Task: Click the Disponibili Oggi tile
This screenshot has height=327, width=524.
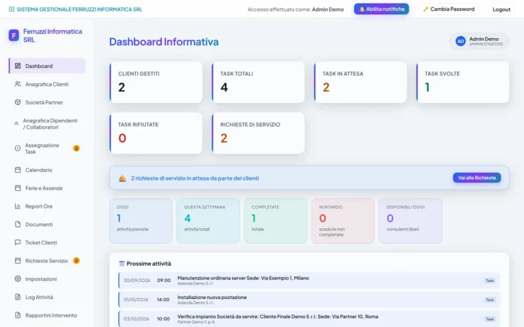Action: 410,221
